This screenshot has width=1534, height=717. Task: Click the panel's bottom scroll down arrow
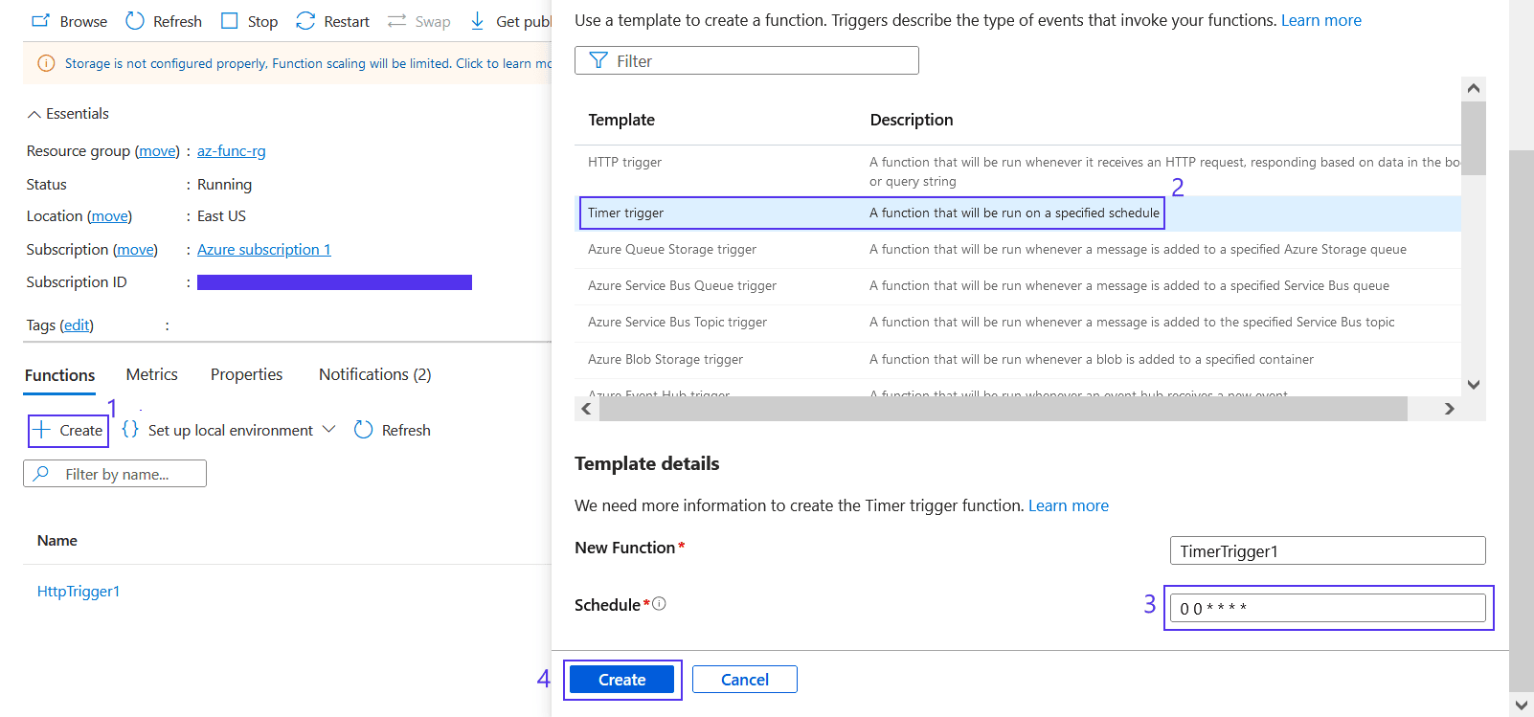[1522, 705]
